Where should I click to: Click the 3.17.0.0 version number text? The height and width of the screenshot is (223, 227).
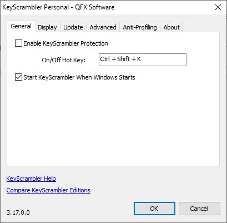18,212
